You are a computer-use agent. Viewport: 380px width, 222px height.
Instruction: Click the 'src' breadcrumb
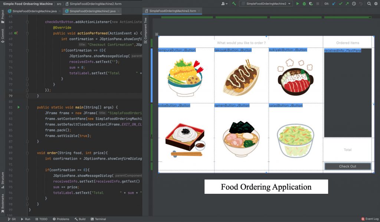59,4
